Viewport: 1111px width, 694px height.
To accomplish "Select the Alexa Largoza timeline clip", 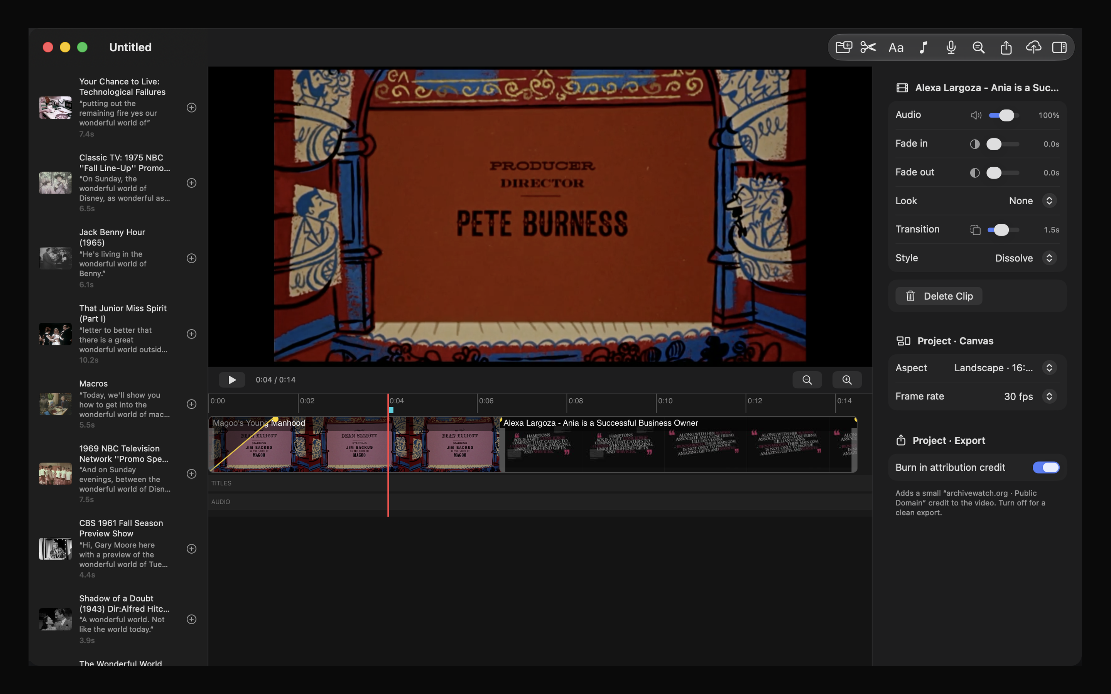I will (678, 444).
